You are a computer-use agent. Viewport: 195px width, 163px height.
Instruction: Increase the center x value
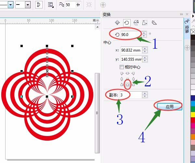click(x=145, y=49)
